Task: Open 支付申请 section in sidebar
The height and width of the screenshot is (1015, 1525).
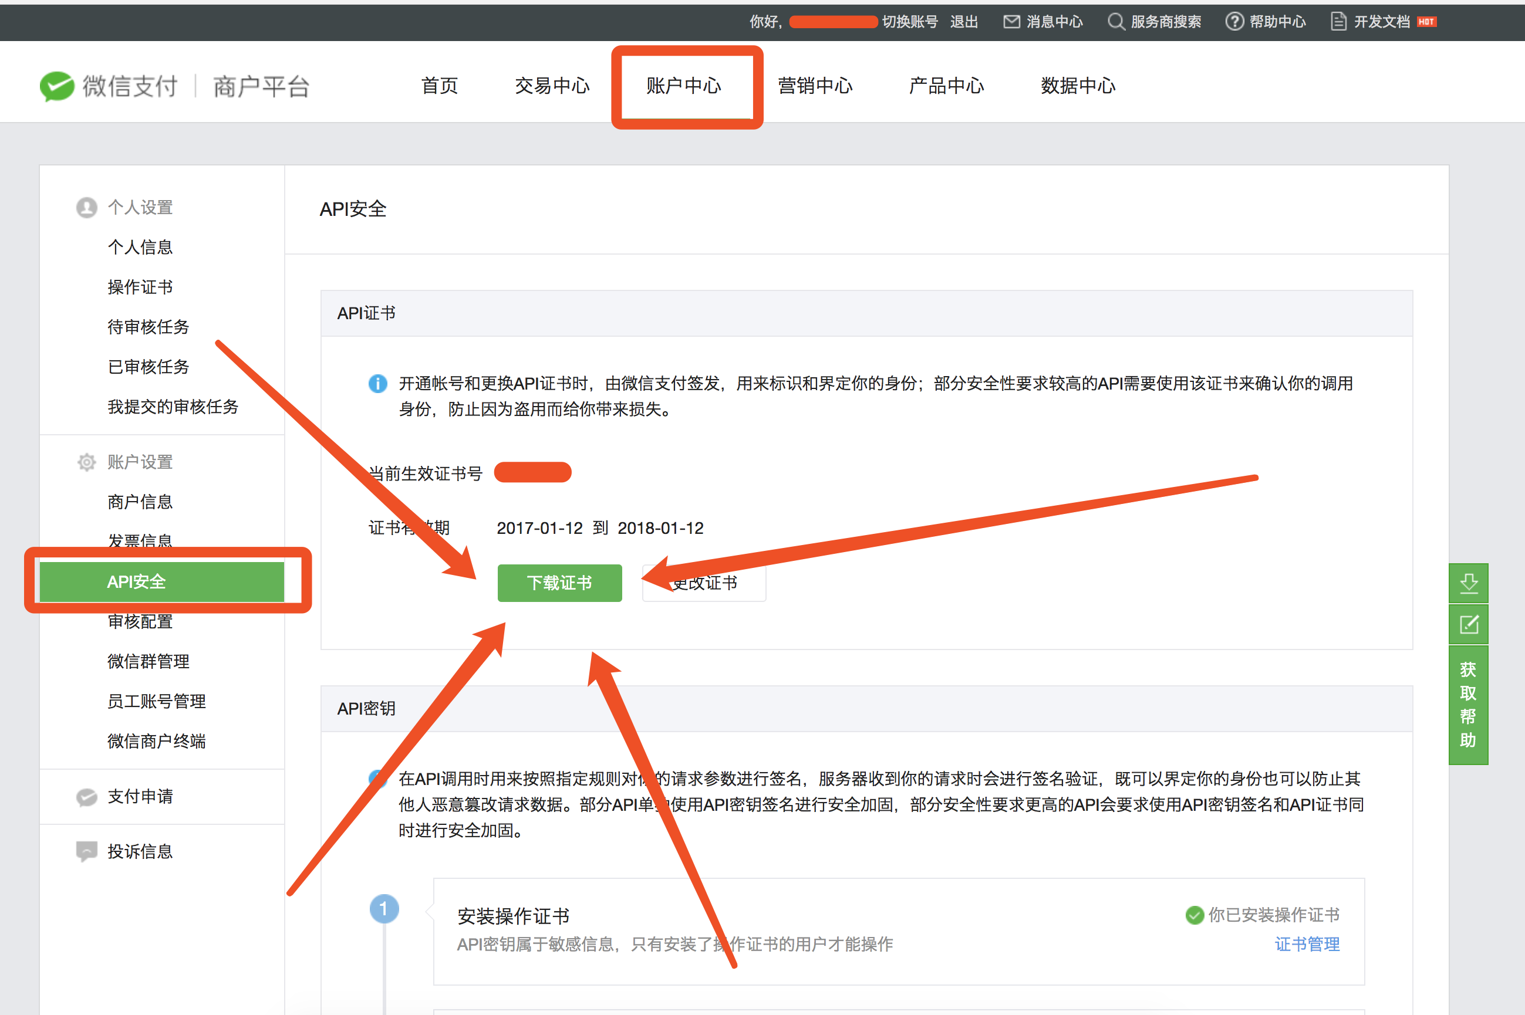Action: pyautogui.click(x=140, y=796)
